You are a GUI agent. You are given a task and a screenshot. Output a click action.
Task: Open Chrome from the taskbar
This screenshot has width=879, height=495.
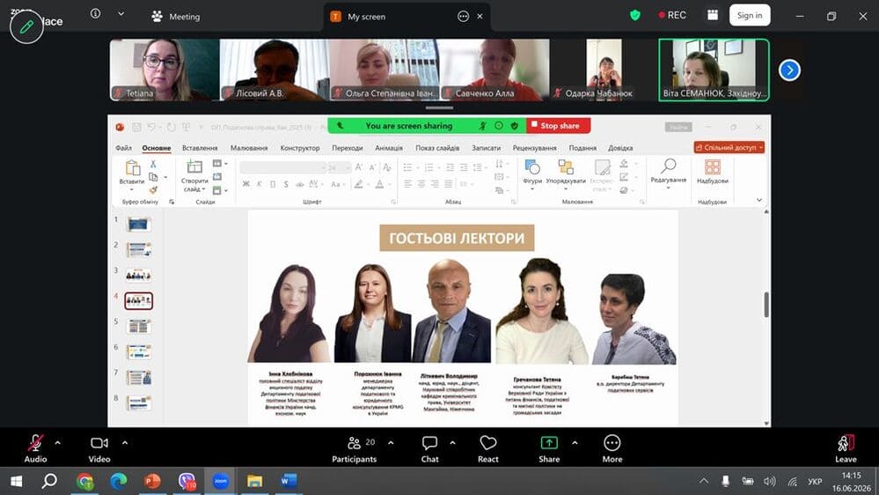[x=85, y=482]
